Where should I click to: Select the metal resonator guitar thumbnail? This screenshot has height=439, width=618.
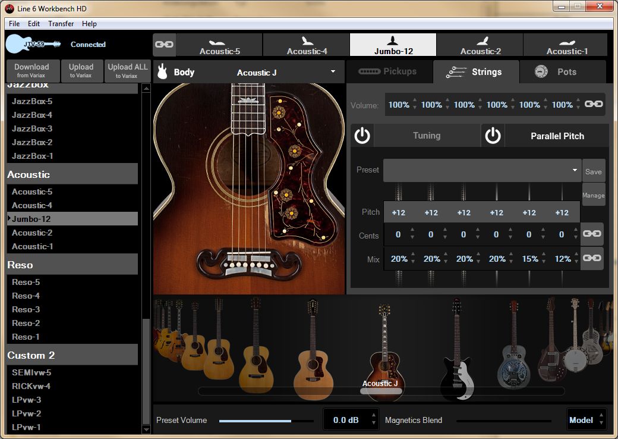(x=512, y=345)
